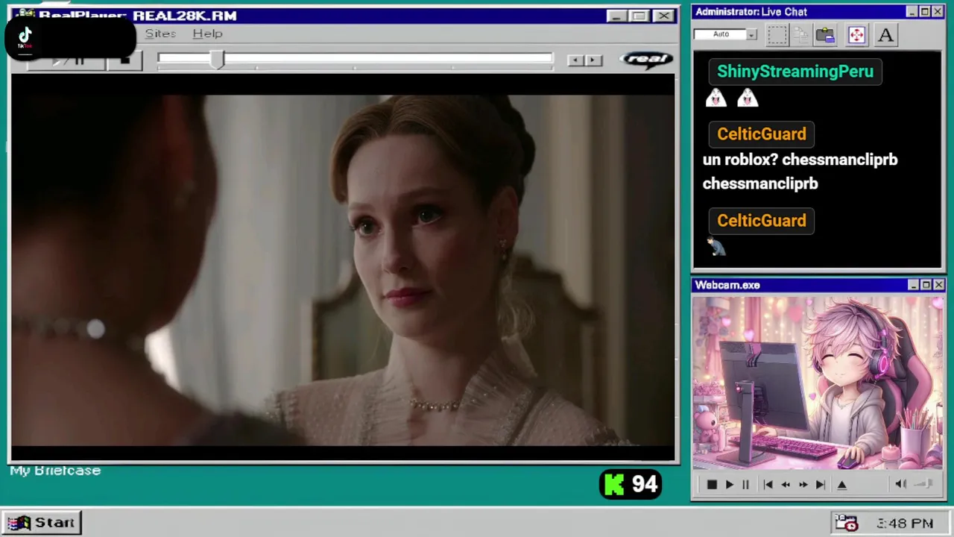Click the font 'A' icon in Live Chat
This screenshot has height=537, width=954.
tap(885, 34)
